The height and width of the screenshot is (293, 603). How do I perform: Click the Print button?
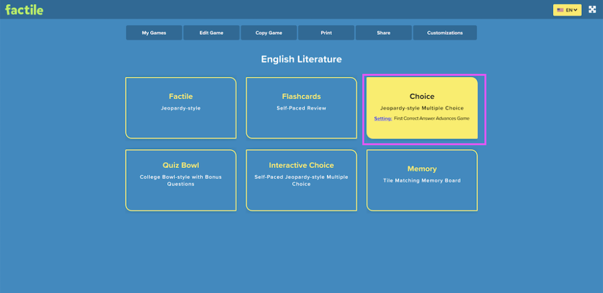pos(326,33)
